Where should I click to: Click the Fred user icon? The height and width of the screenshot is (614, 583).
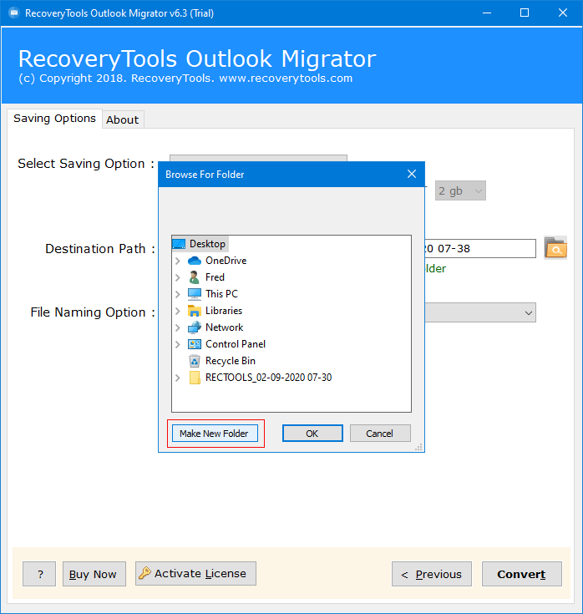[194, 277]
